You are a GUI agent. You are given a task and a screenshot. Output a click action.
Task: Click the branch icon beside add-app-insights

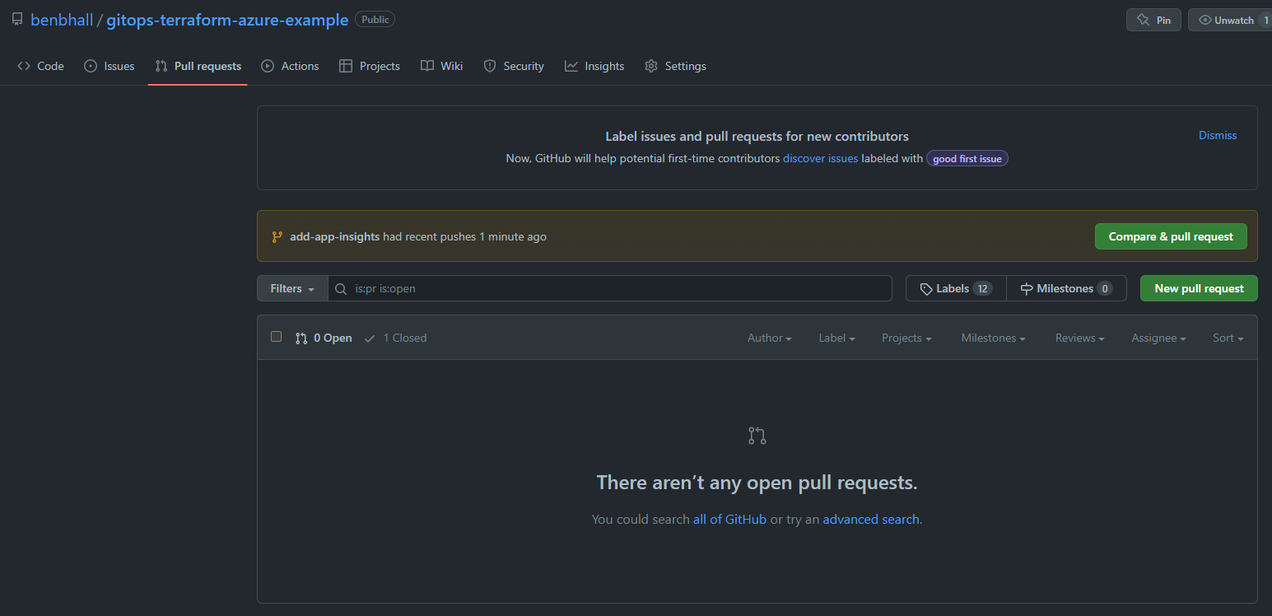click(277, 236)
